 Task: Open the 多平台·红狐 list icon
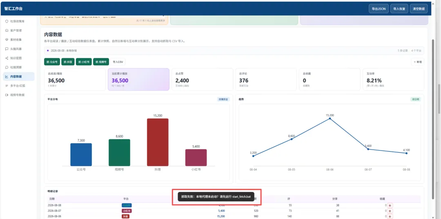tap(7, 86)
